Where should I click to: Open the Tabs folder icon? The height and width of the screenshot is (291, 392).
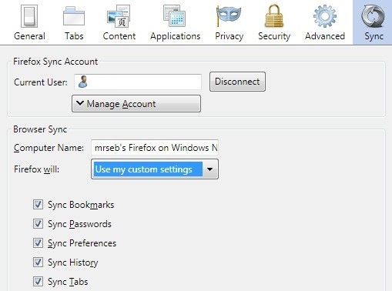pos(74,16)
